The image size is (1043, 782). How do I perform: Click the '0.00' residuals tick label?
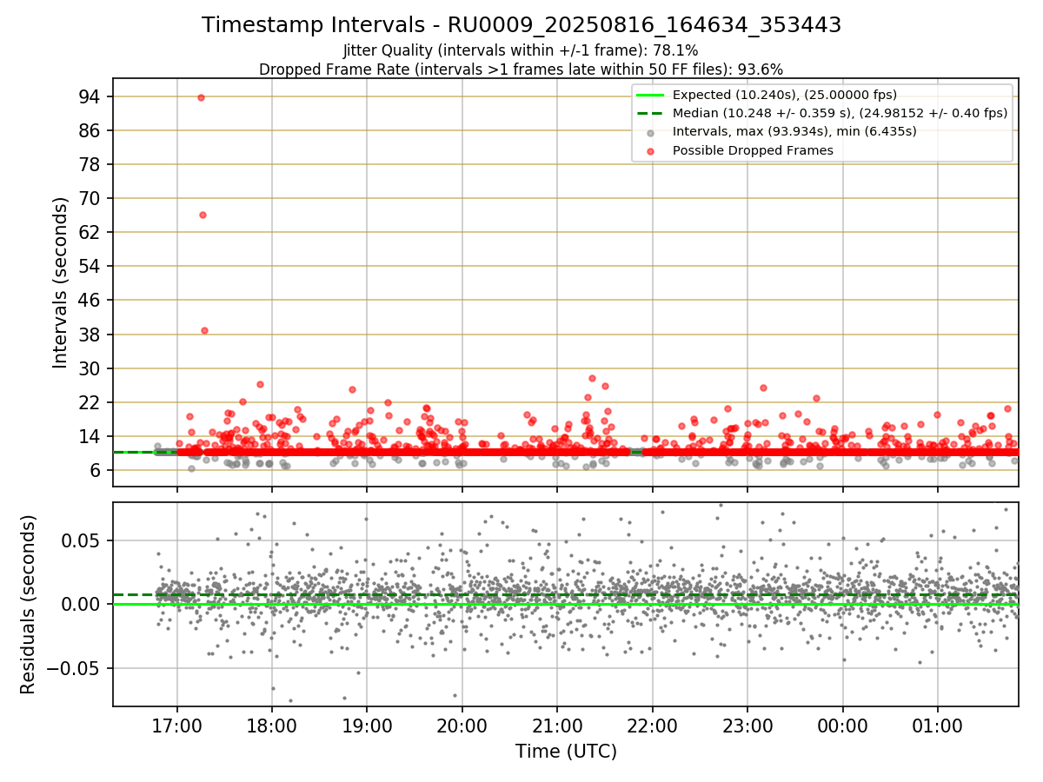pos(83,604)
